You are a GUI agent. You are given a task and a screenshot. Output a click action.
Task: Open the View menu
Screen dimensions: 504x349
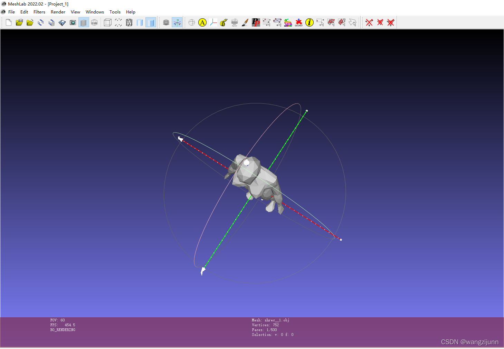[x=75, y=12]
